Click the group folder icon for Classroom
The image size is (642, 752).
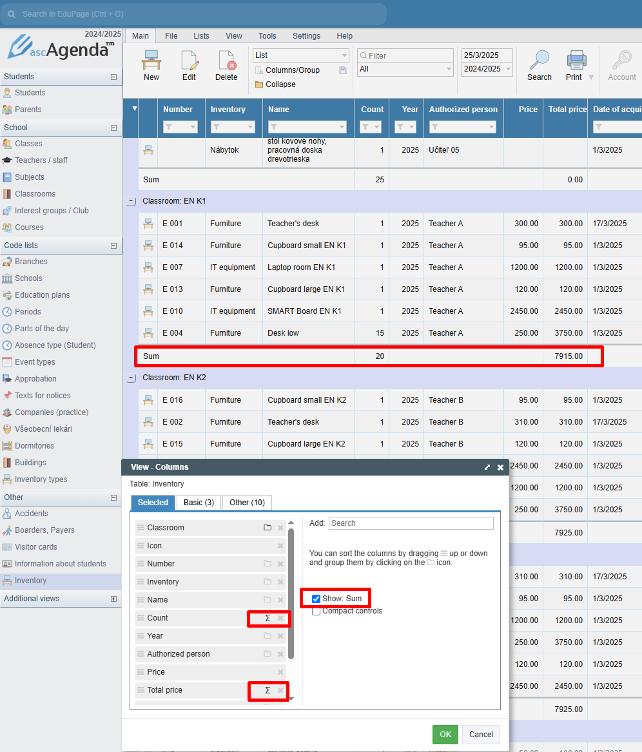[267, 528]
